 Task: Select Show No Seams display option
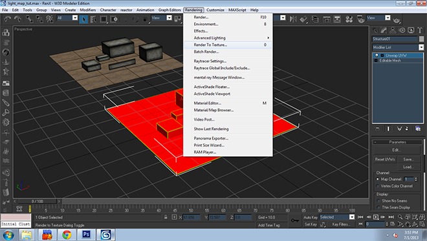point(378,201)
